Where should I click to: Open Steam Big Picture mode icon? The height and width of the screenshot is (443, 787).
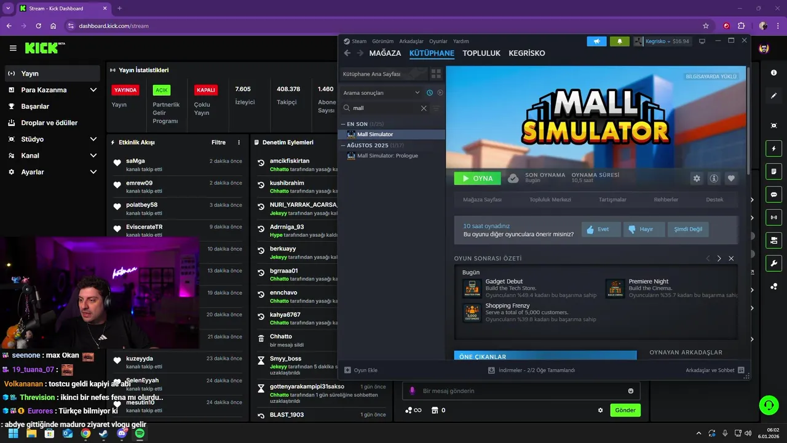(x=702, y=41)
